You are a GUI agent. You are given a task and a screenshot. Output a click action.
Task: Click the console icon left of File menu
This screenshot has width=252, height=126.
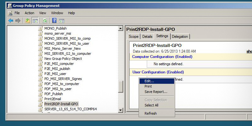click(x=10, y=13)
